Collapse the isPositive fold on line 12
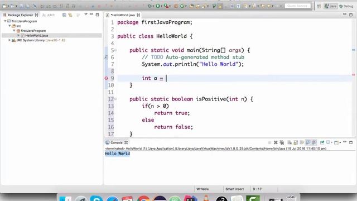 tap(115, 99)
